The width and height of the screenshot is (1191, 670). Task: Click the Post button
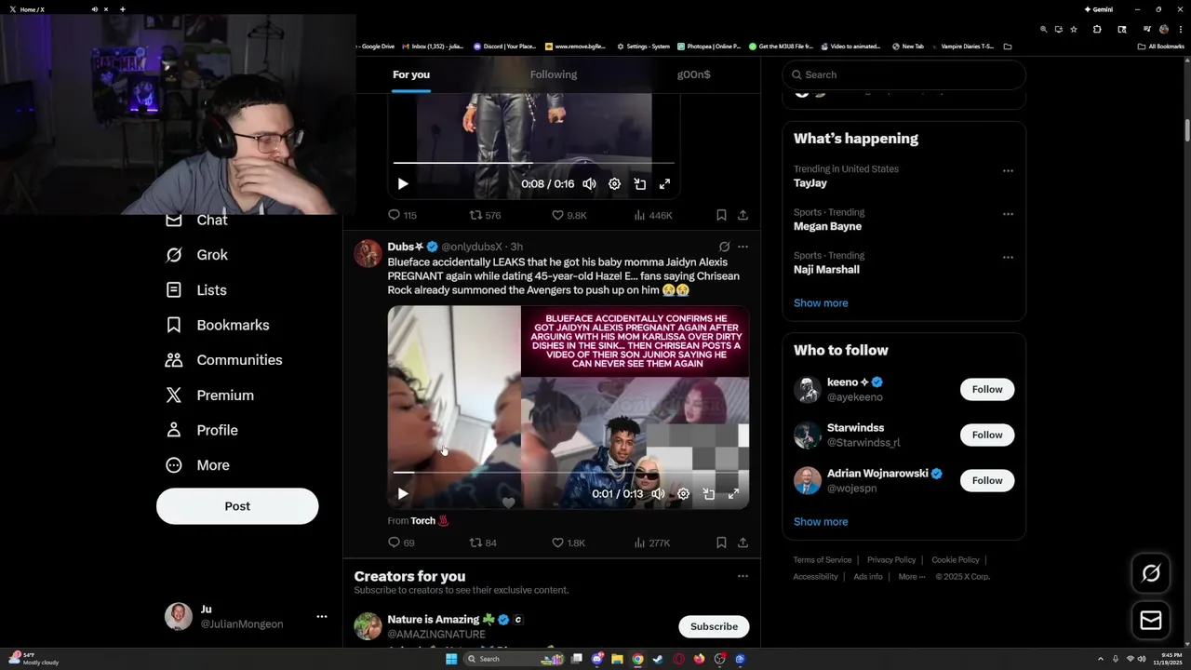tap(237, 506)
